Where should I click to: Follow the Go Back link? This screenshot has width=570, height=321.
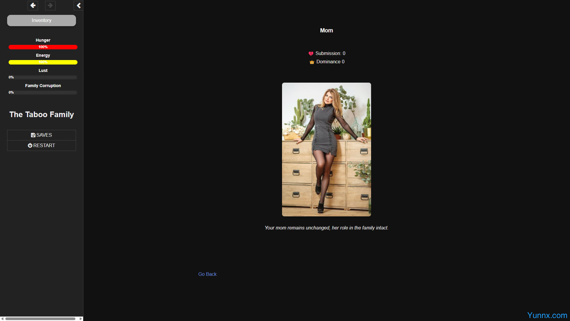[x=207, y=274]
